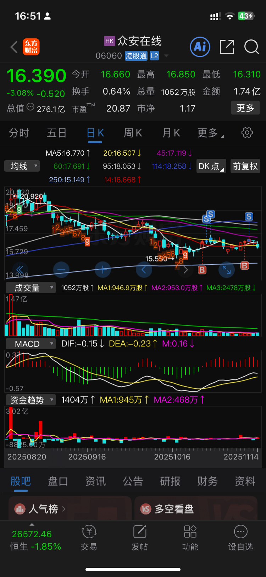Tap the L2 level badge
Viewport: 266px width, 577px height.
154,56
